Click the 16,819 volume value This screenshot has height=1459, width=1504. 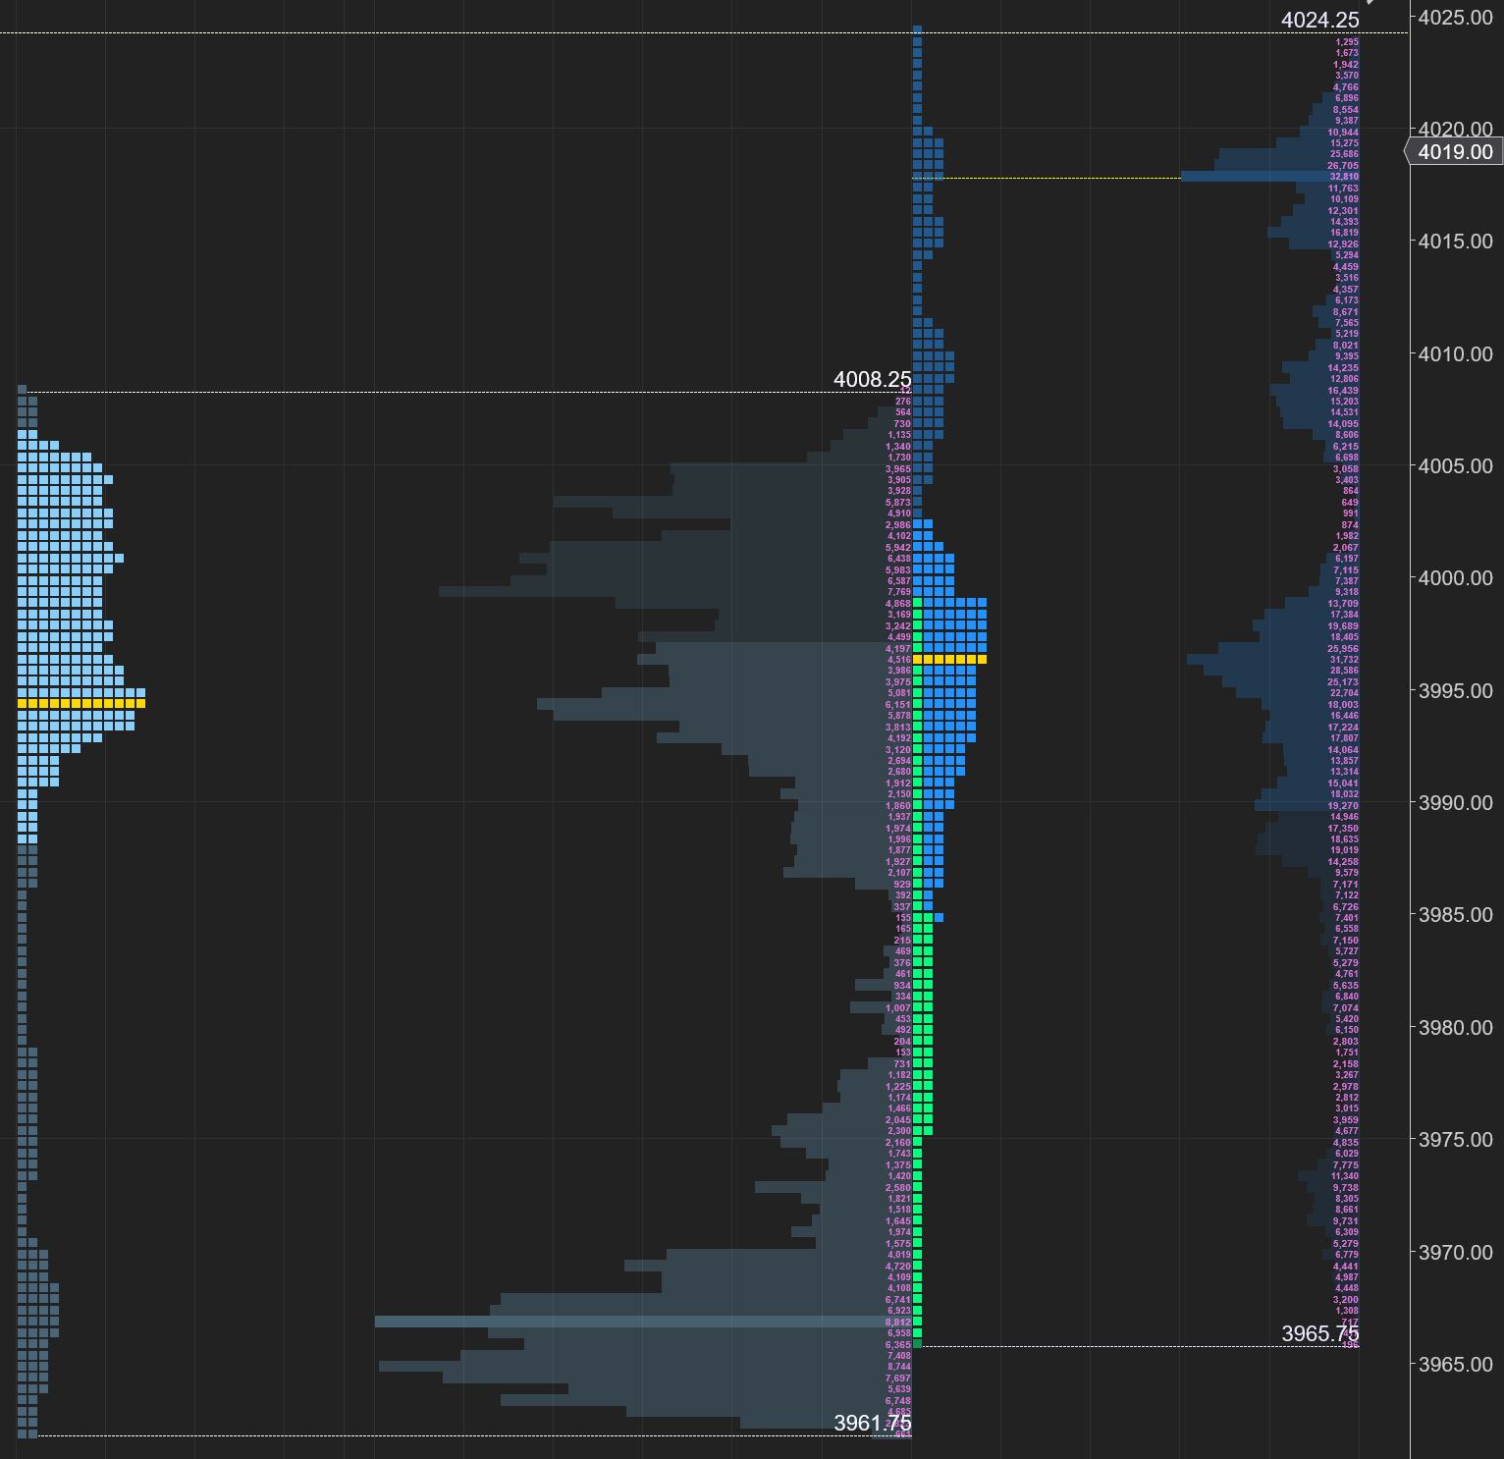click(1344, 233)
